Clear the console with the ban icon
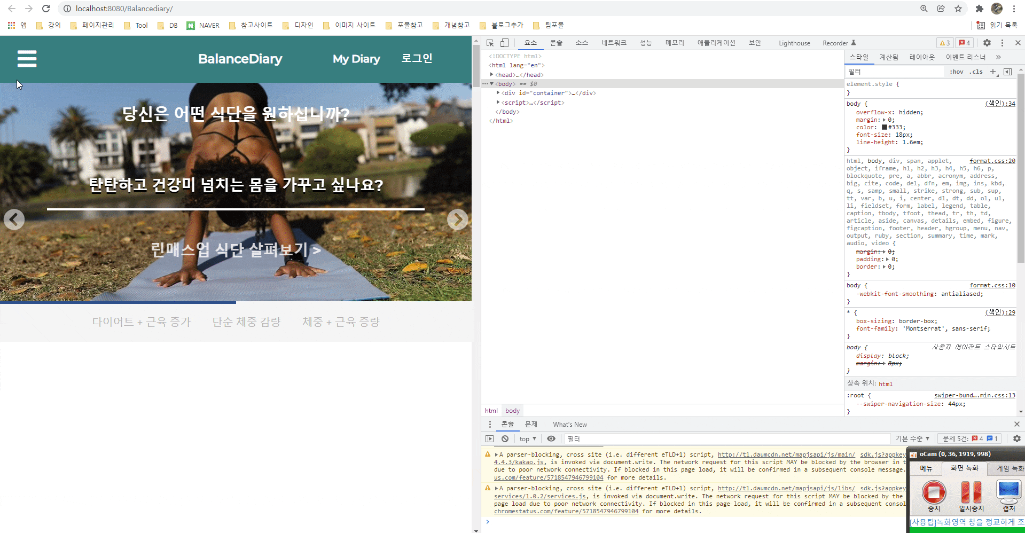The width and height of the screenshot is (1025, 533). coord(505,438)
